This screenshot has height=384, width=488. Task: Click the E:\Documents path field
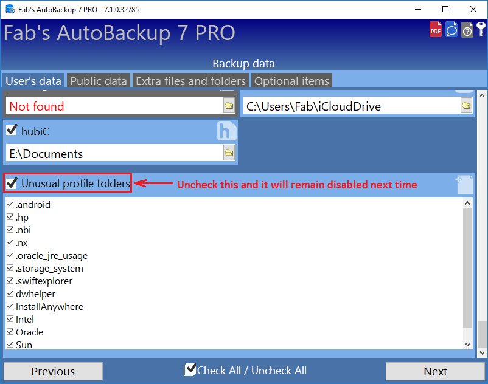point(114,154)
